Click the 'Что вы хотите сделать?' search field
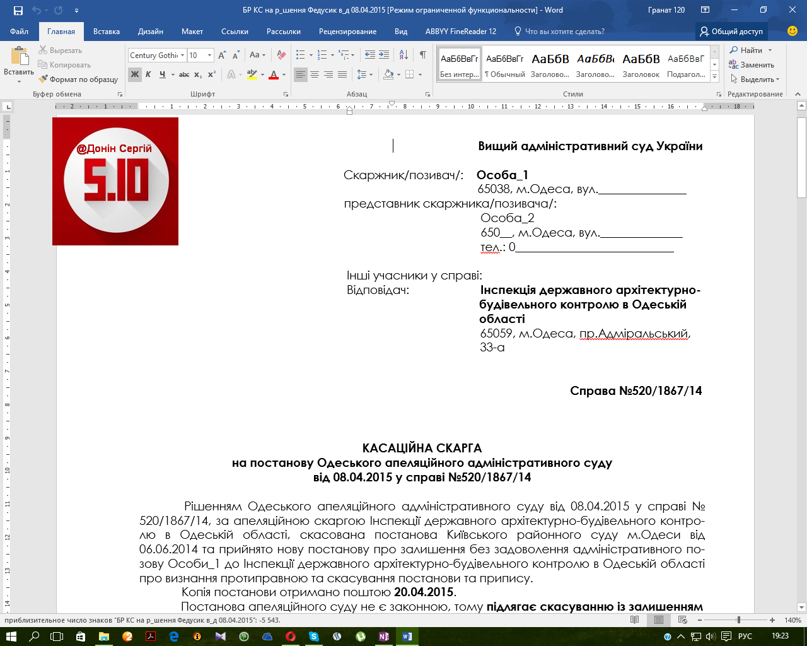This screenshot has width=807, height=646. coord(559,32)
